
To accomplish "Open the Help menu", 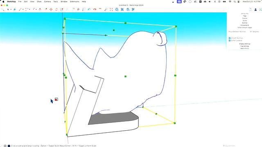I will (x=84, y=2).
